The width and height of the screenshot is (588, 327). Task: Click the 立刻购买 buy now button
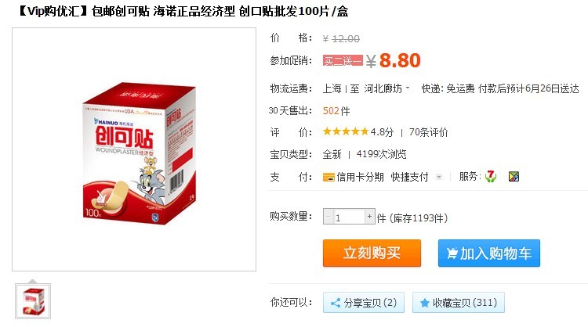(x=372, y=253)
